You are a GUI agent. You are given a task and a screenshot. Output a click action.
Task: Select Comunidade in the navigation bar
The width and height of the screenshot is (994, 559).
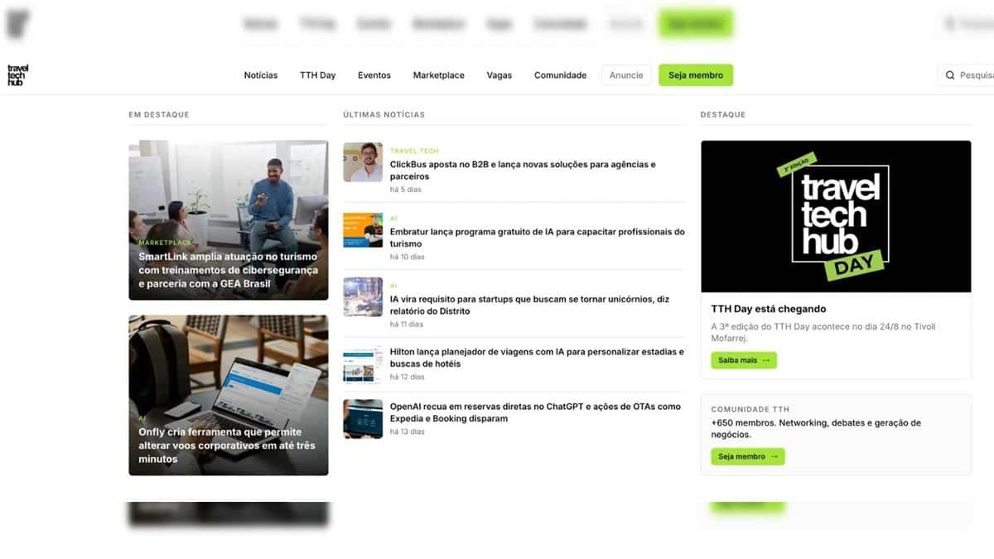click(560, 75)
